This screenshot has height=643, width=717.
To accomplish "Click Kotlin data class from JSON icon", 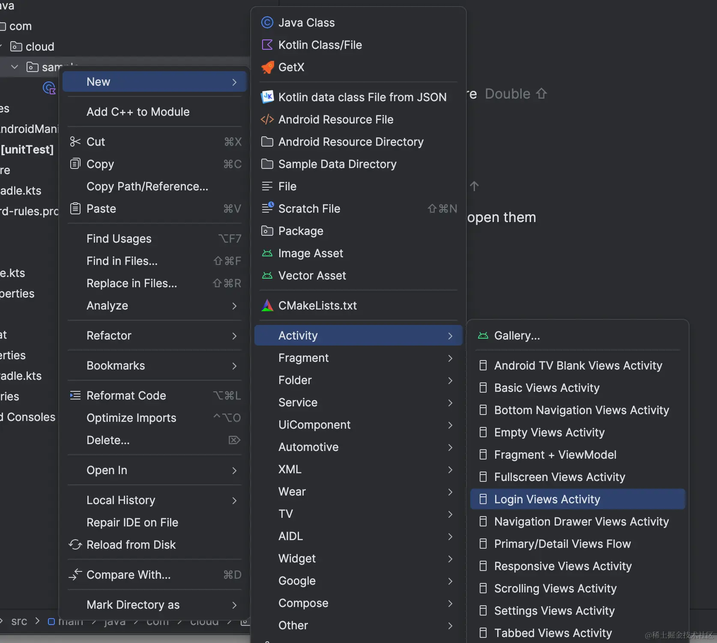I will [x=268, y=97].
